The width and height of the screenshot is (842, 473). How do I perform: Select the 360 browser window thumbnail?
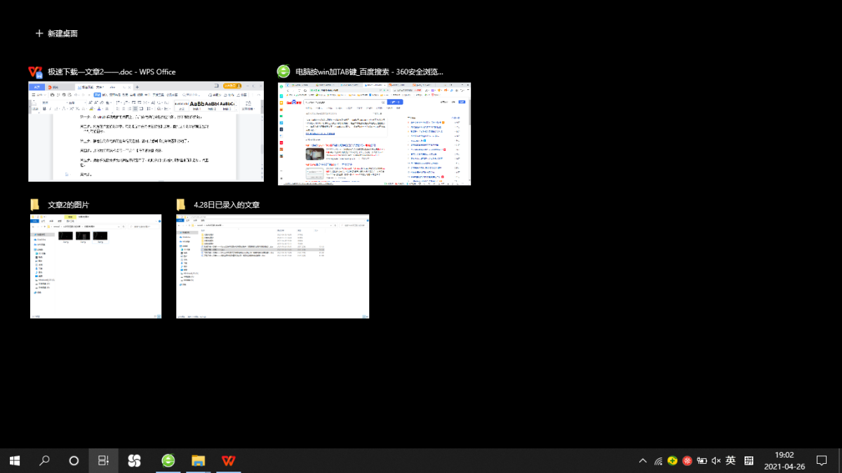point(374,133)
